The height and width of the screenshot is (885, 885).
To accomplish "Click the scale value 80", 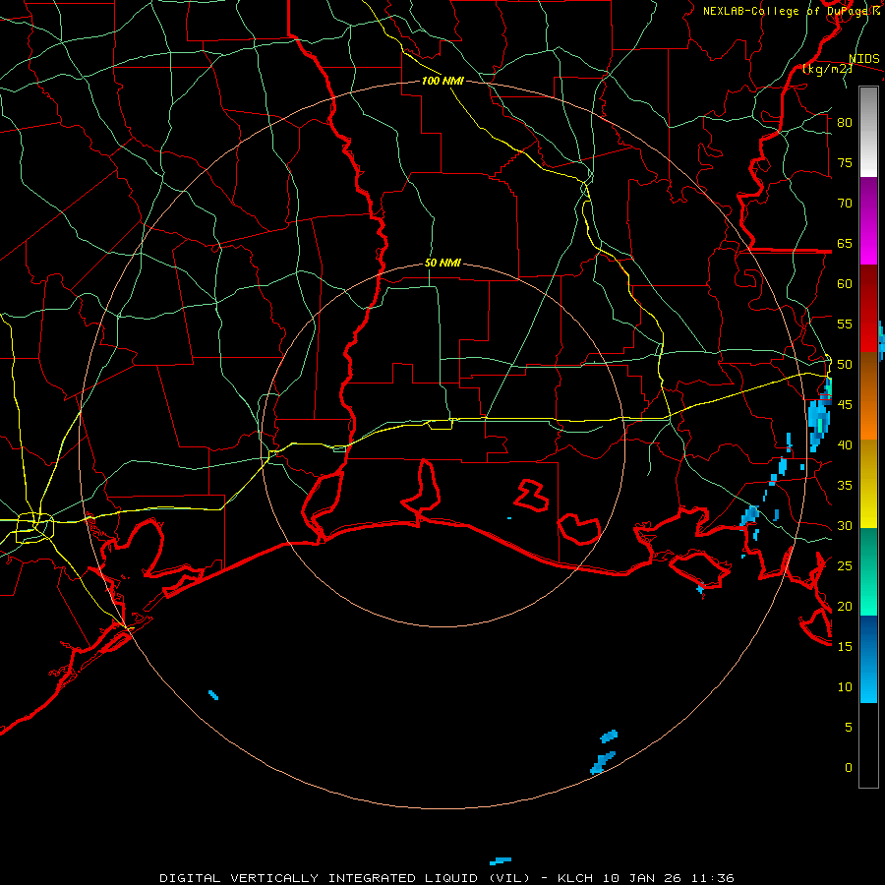I will (x=845, y=123).
